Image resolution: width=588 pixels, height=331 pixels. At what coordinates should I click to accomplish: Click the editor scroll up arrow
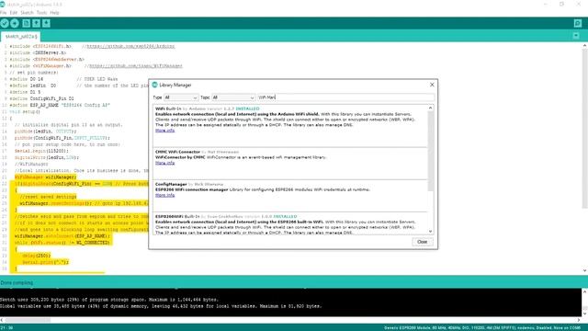pyautogui.click(x=584, y=46)
